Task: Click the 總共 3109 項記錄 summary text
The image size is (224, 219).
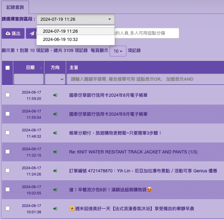Action: click(71, 50)
